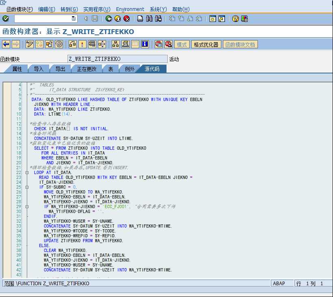Image resolution: width=333 pixels, height=297 pixels.
Task: Open the 系统(Y) menu
Action: click(x=158, y=9)
